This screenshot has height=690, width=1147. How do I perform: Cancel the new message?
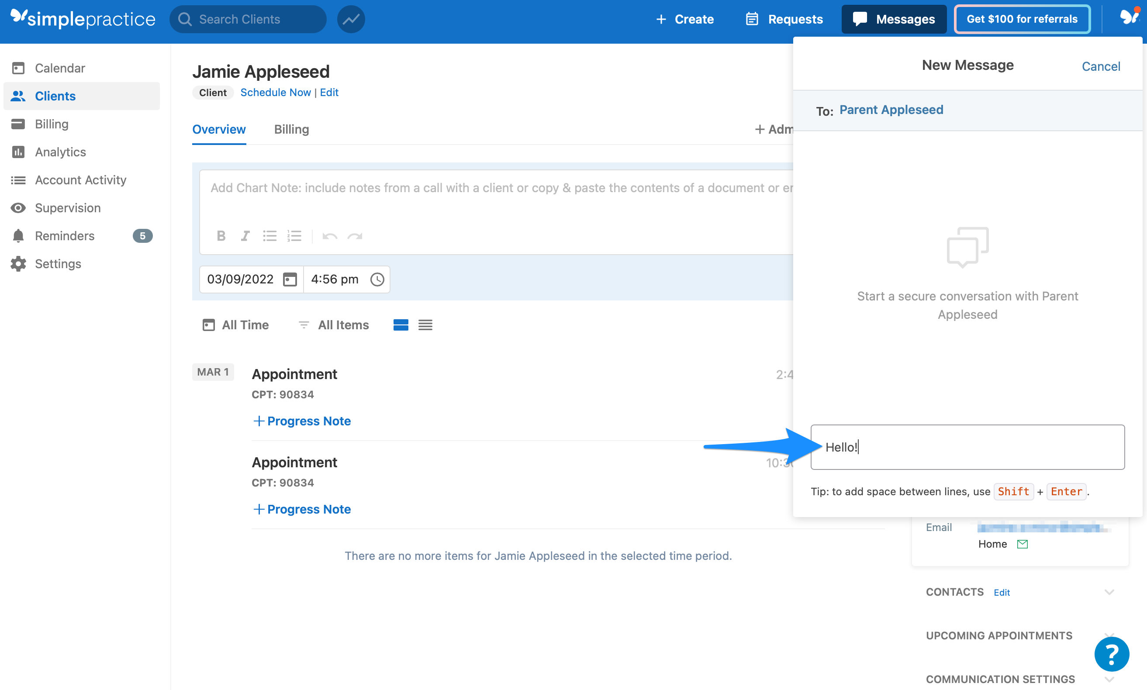point(1101,66)
